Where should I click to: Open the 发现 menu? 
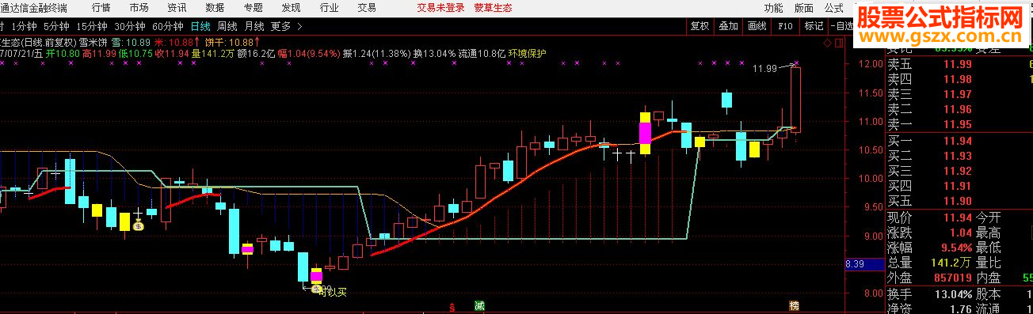[291, 7]
